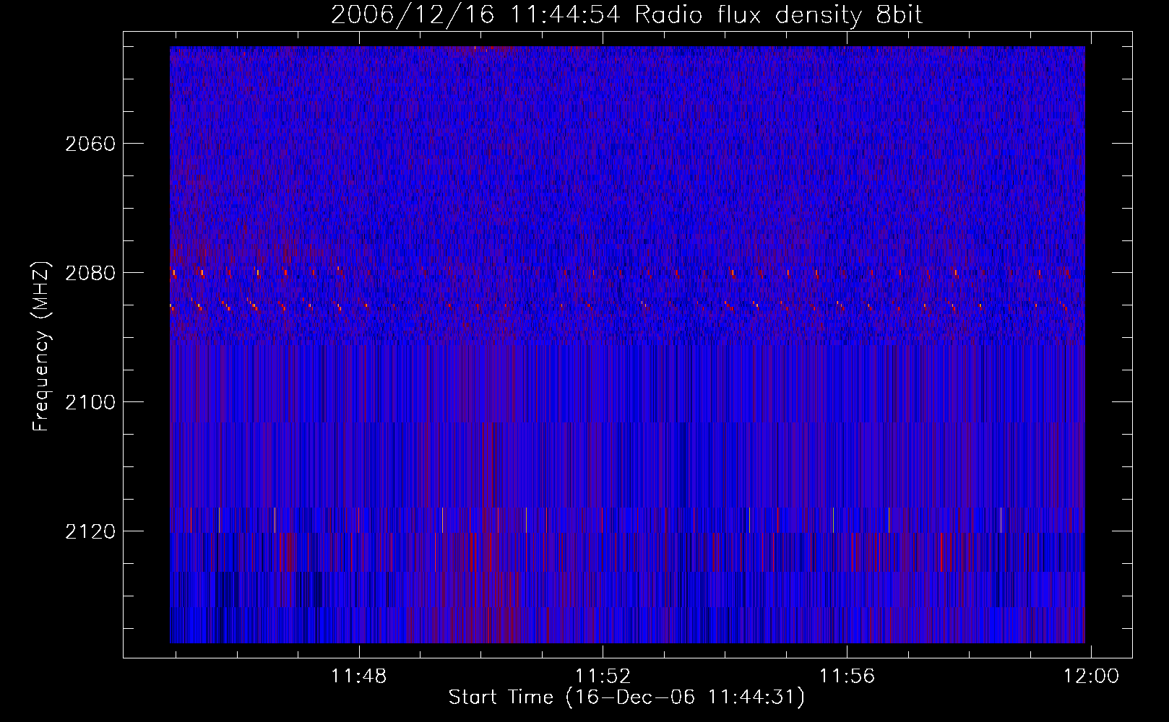Click the Frequency (MHZ) axis title
The image size is (1169, 722).
click(x=42, y=347)
